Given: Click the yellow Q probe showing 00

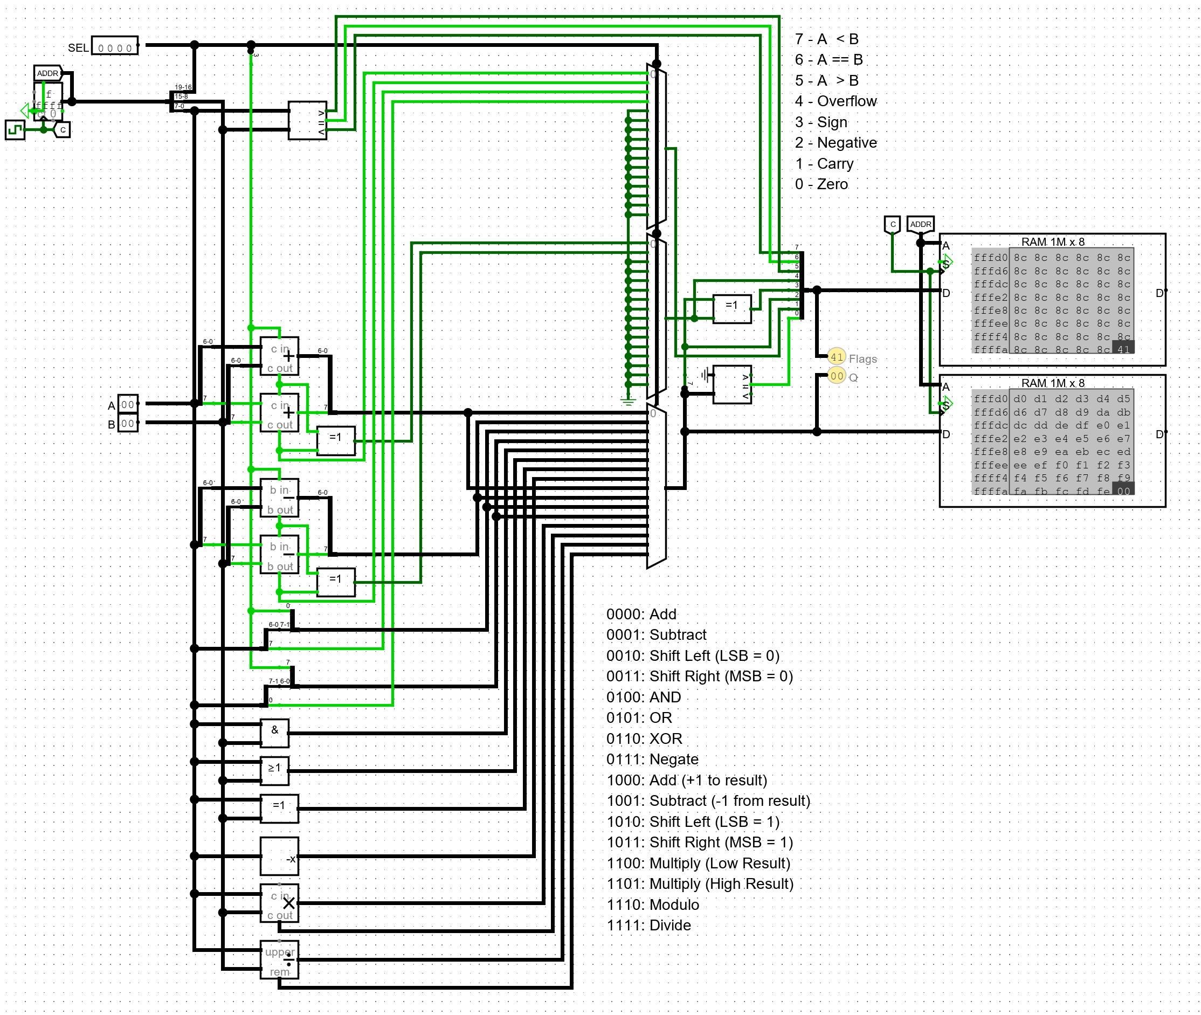Looking at the screenshot, I should pyautogui.click(x=836, y=376).
